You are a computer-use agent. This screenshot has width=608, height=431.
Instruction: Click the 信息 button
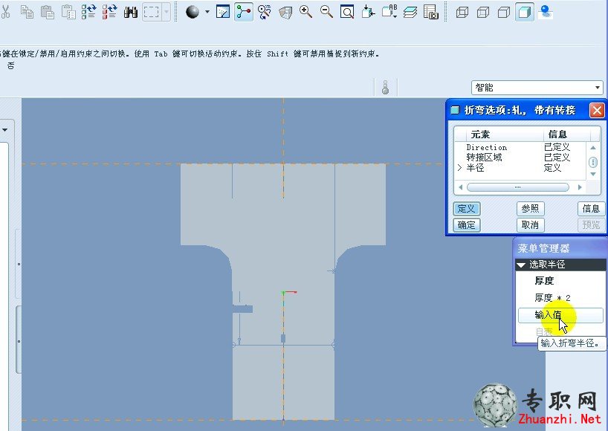click(x=592, y=209)
